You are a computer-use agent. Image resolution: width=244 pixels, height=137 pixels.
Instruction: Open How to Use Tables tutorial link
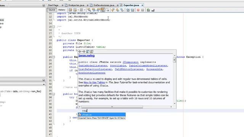click(x=94, y=82)
